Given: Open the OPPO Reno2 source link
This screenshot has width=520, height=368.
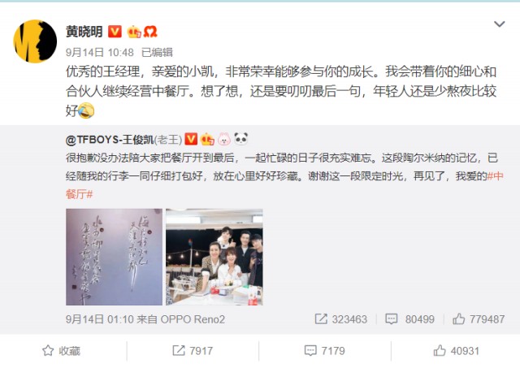Looking at the screenshot, I should pyautogui.click(x=193, y=319).
